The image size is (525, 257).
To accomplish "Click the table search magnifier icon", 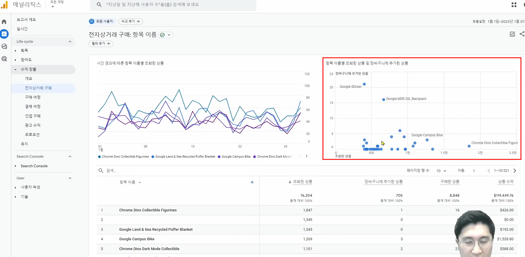I will [101, 171].
